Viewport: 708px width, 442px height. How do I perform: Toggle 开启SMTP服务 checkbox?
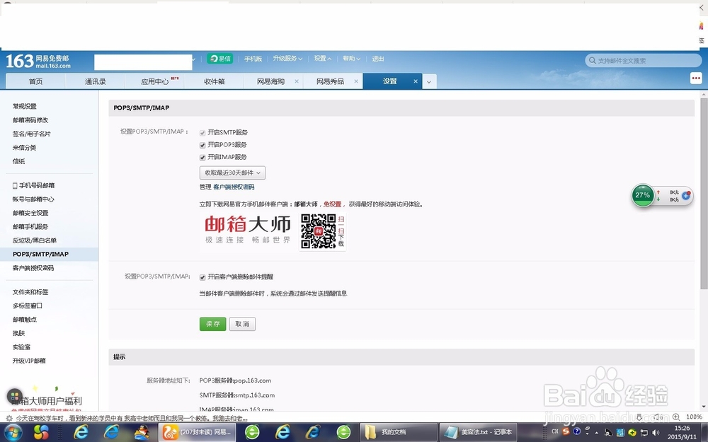(202, 133)
